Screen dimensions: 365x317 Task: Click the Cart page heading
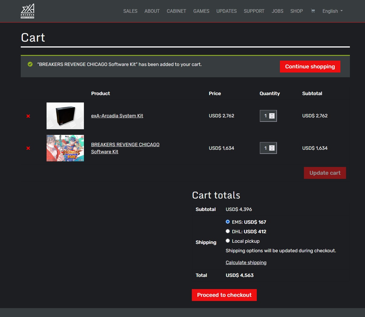33,38
